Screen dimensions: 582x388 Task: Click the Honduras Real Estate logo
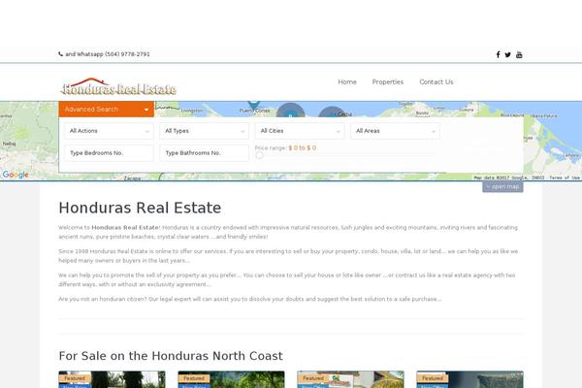[118, 86]
